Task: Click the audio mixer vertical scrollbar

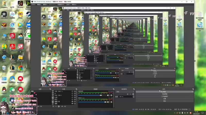Action: tap(114, 99)
